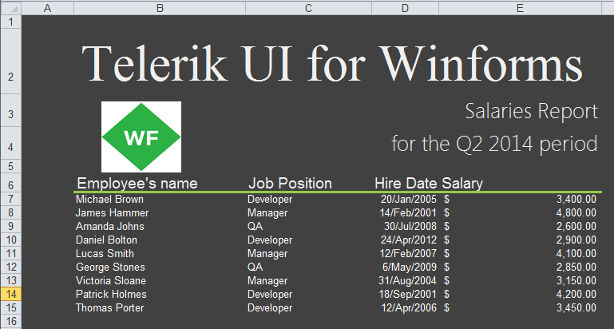The height and width of the screenshot is (329, 614).
Task: Select the Job Position header cell
Action: tap(290, 184)
